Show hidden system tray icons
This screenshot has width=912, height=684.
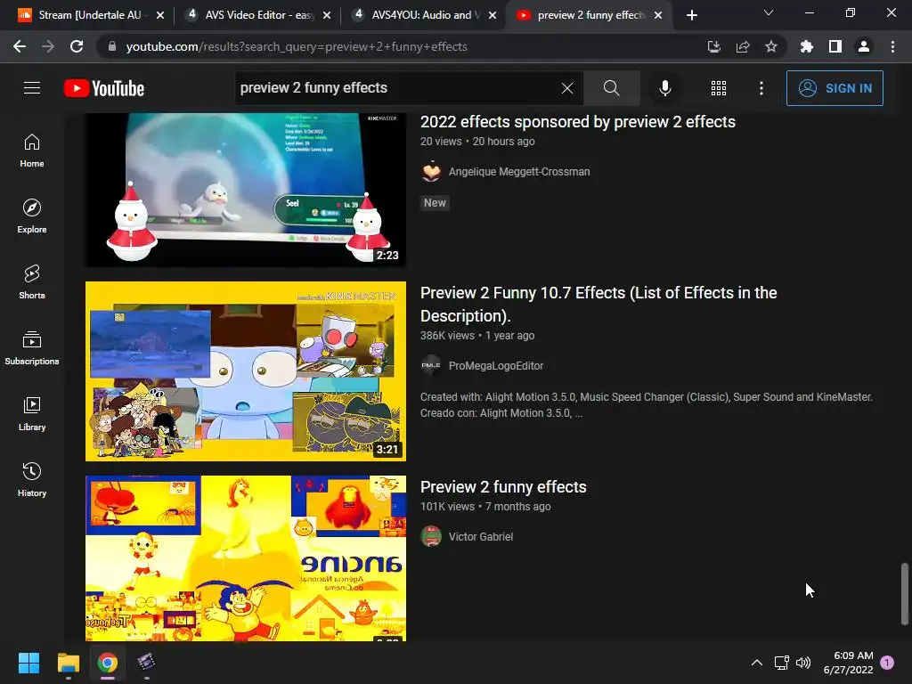(x=757, y=663)
